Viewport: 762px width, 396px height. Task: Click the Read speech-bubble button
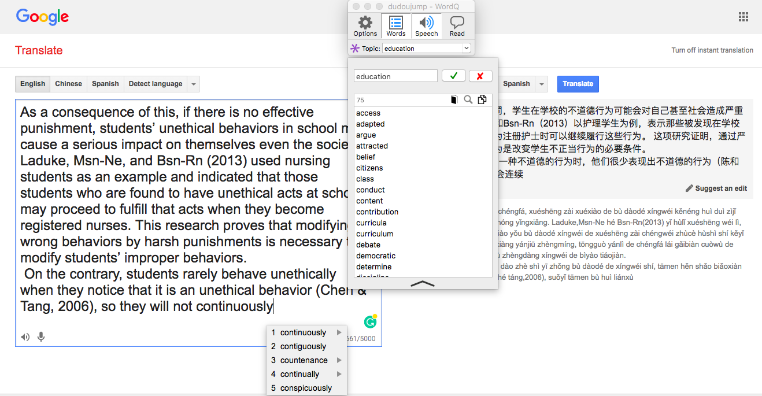pyautogui.click(x=457, y=26)
